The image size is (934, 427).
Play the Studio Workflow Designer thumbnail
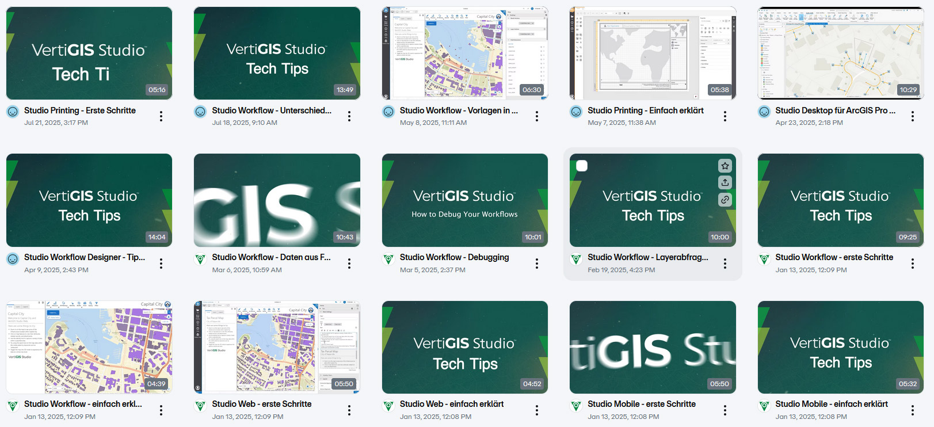pyautogui.click(x=89, y=200)
